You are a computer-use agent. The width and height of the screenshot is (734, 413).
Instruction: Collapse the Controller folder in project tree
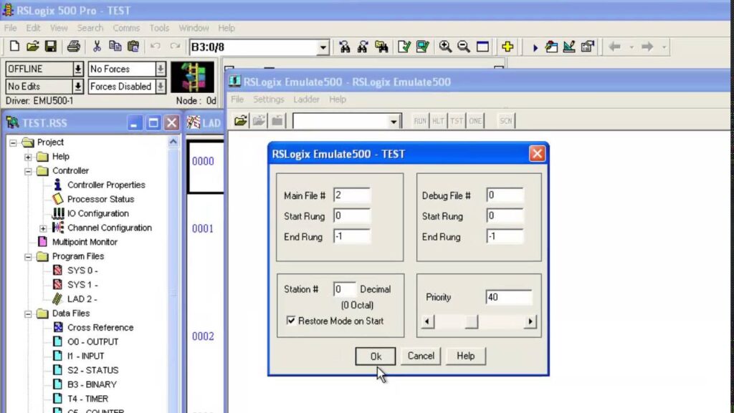point(29,171)
